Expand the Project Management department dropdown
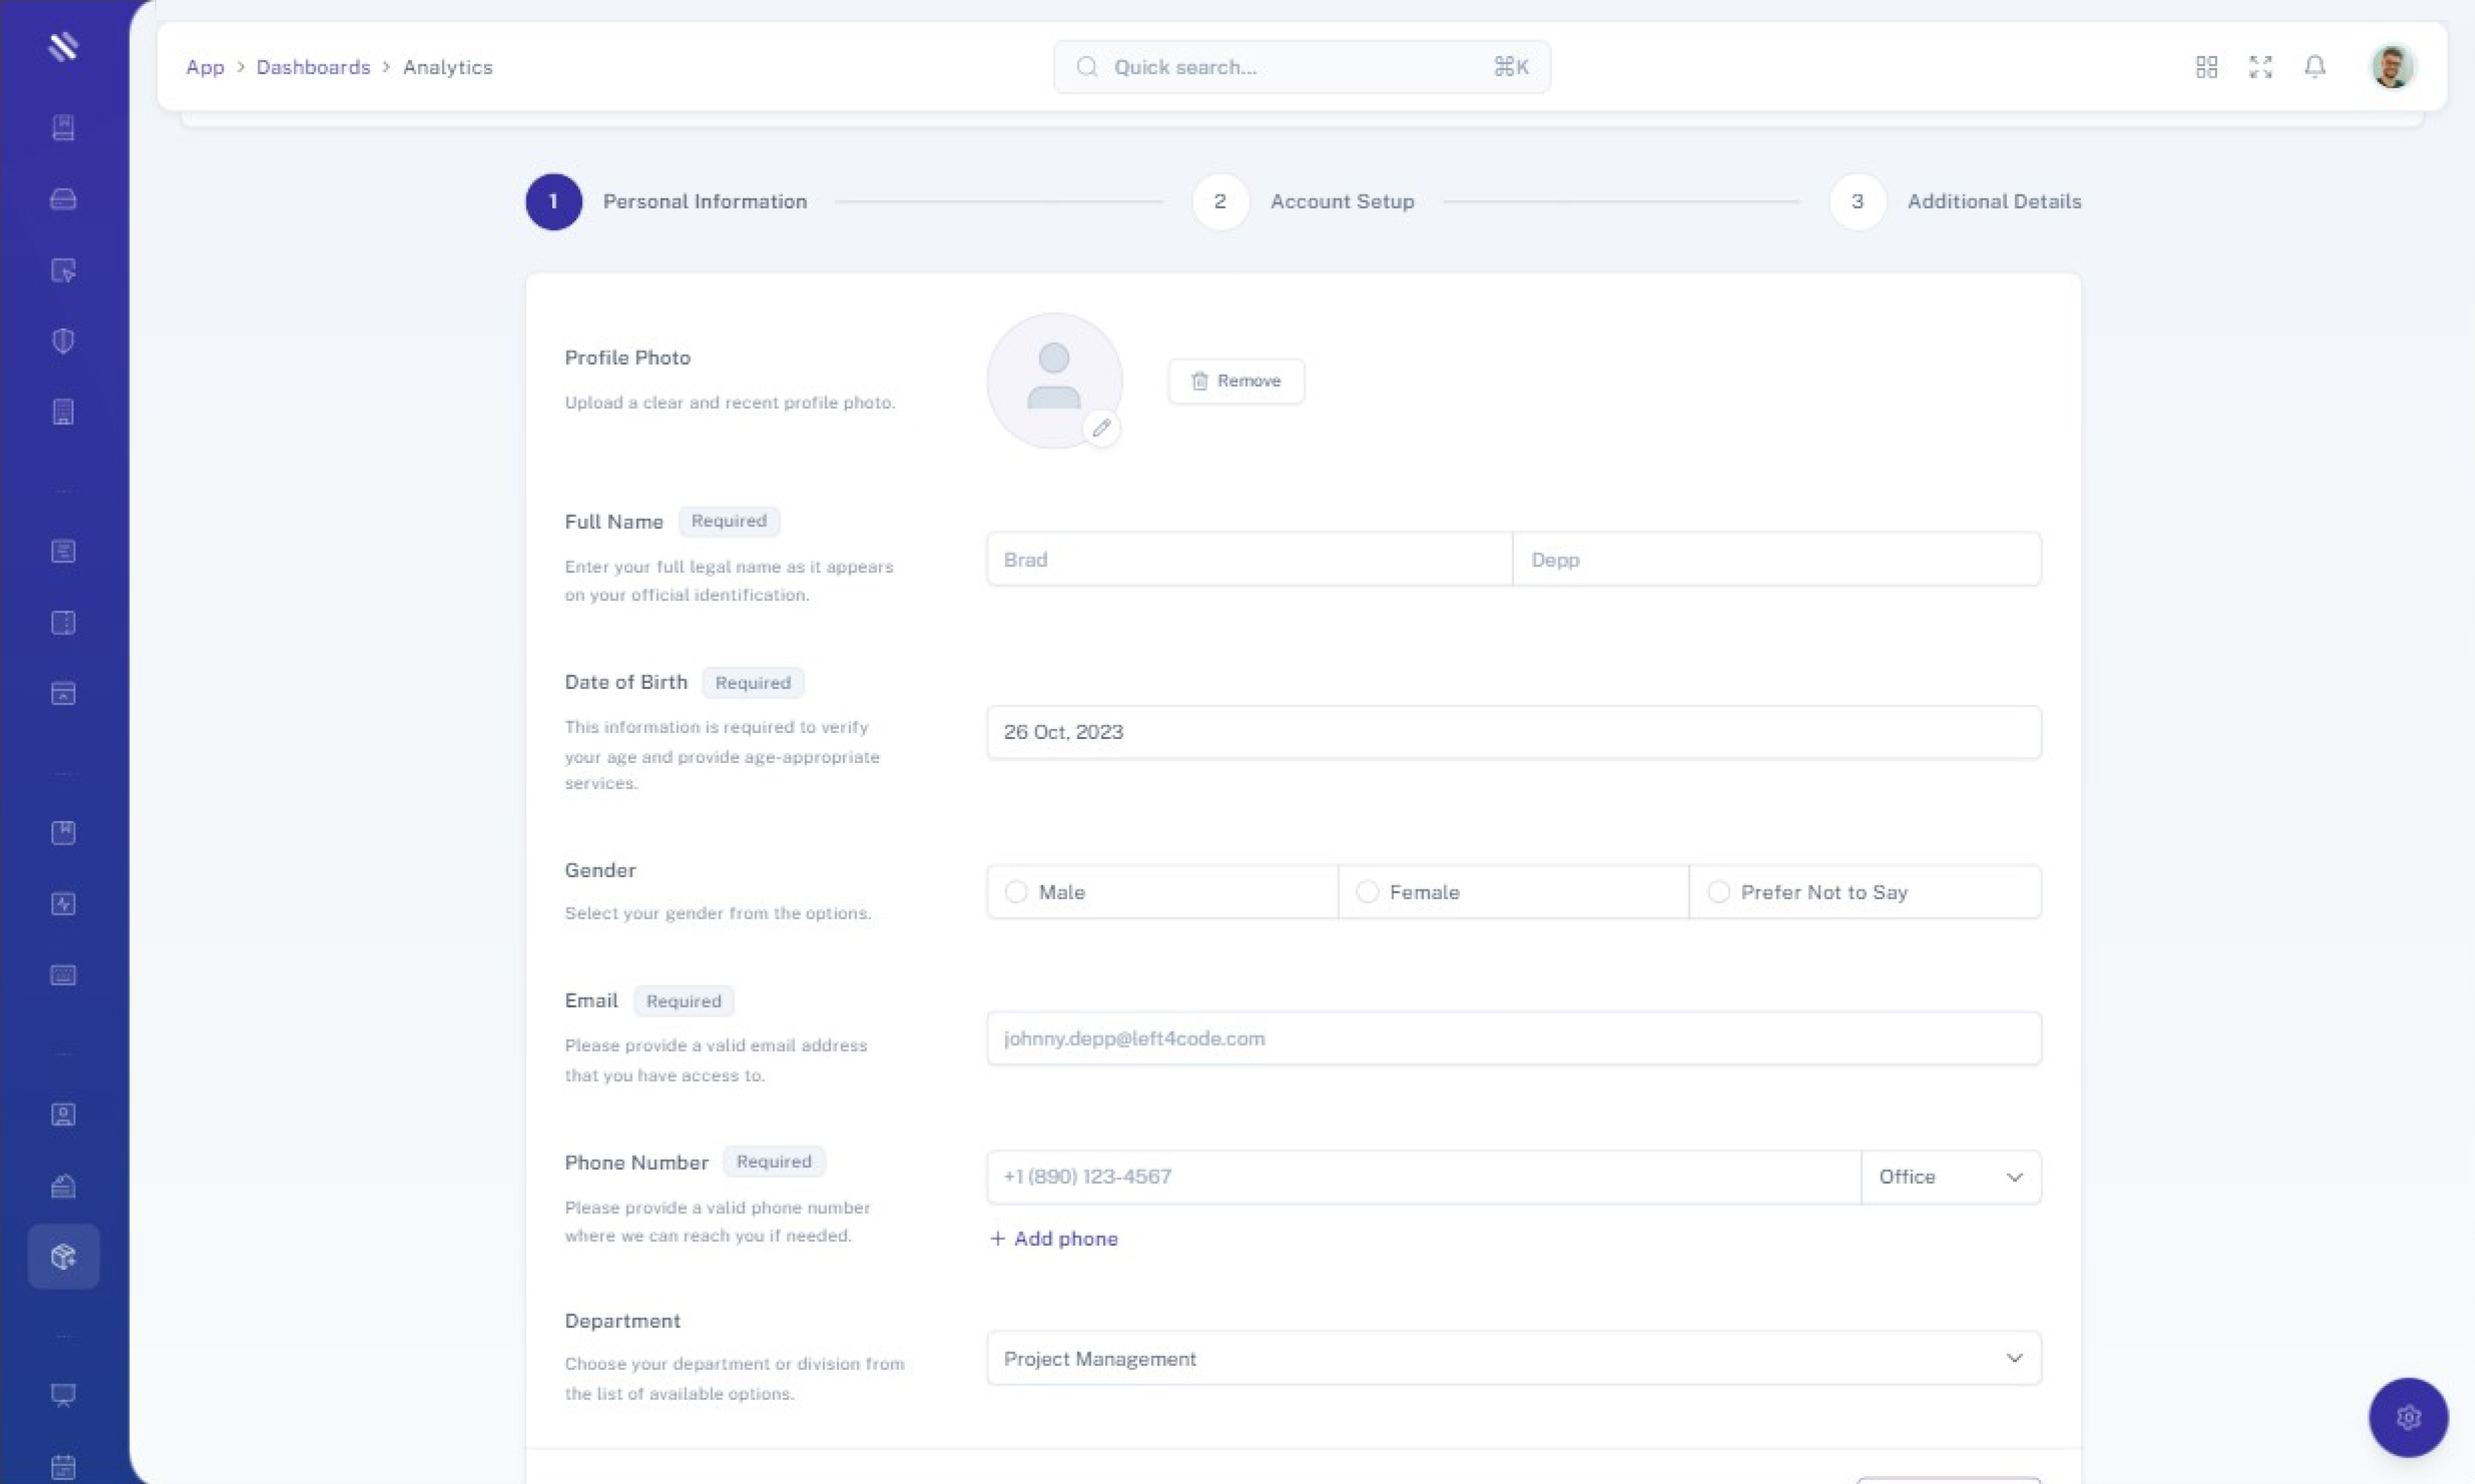The image size is (2475, 1484). [x=1513, y=1358]
